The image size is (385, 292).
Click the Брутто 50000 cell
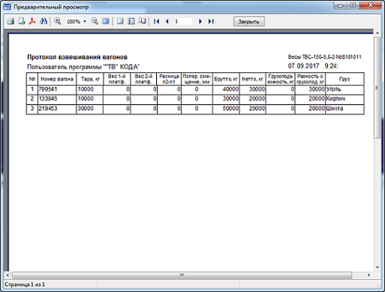coord(226,109)
